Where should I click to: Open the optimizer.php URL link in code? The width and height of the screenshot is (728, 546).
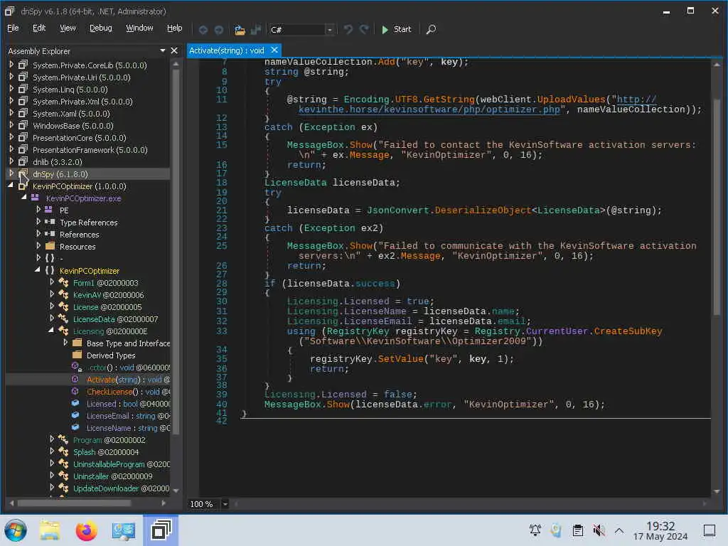[x=429, y=109]
